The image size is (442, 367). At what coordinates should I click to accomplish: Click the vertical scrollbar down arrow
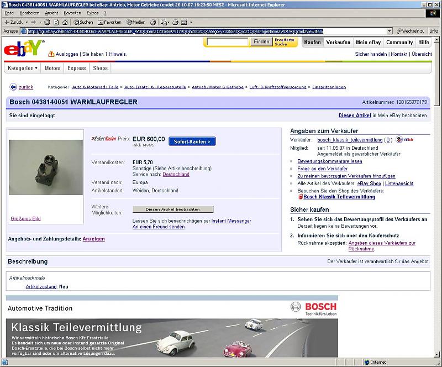point(436,354)
